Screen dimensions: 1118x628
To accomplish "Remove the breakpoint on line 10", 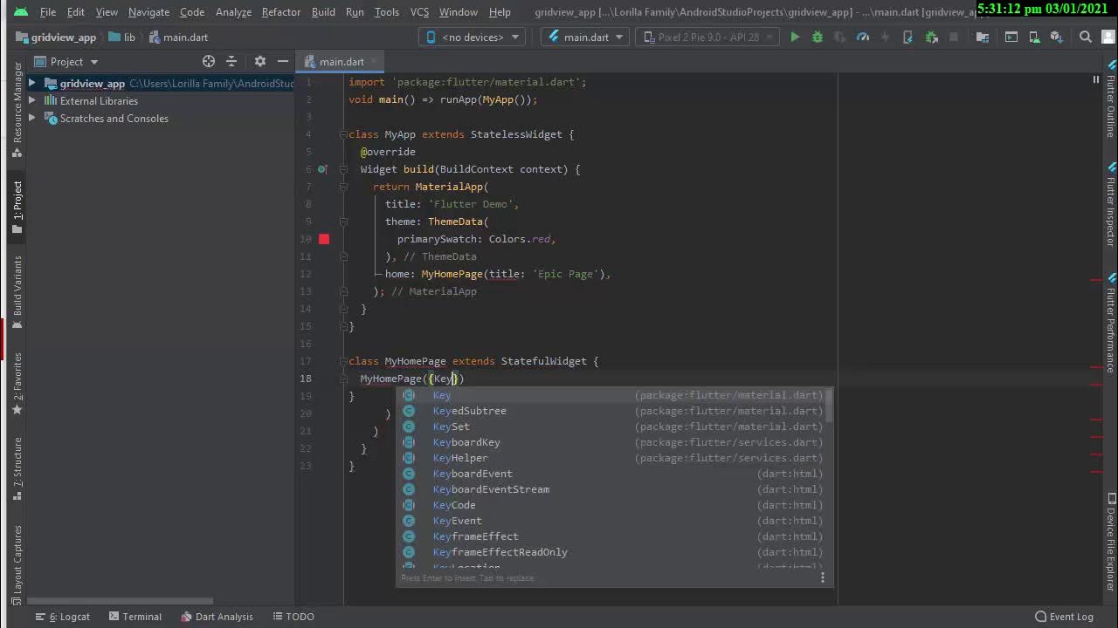I will [x=324, y=239].
